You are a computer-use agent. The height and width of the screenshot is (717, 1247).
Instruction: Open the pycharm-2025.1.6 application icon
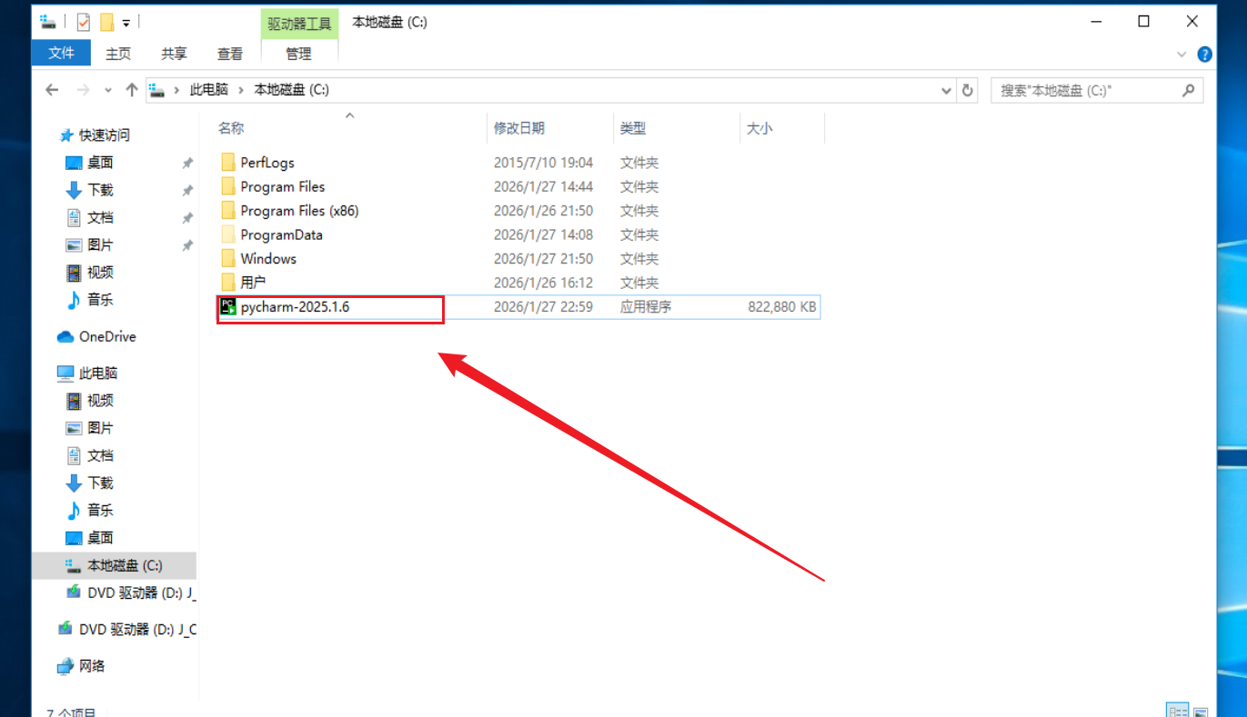click(228, 307)
